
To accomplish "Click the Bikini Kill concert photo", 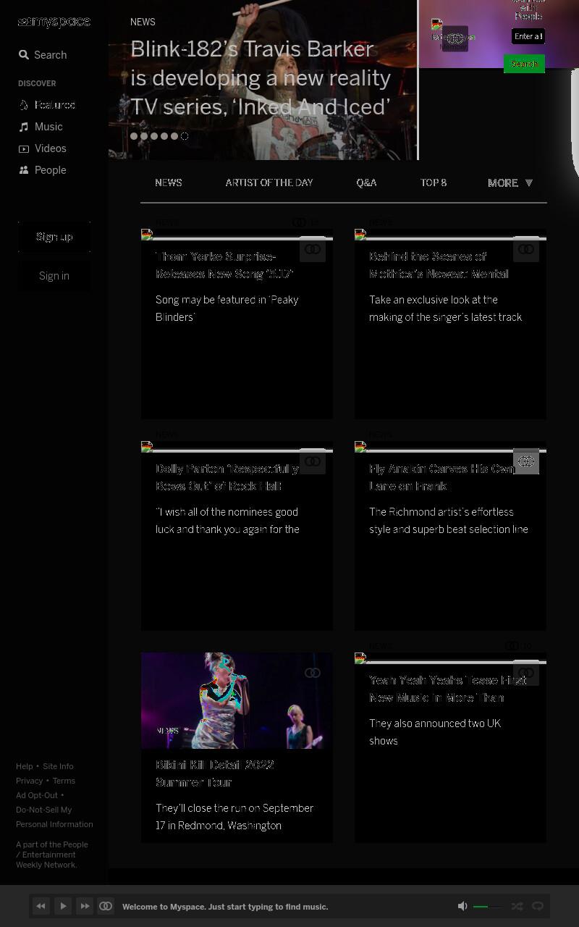I will [x=237, y=700].
